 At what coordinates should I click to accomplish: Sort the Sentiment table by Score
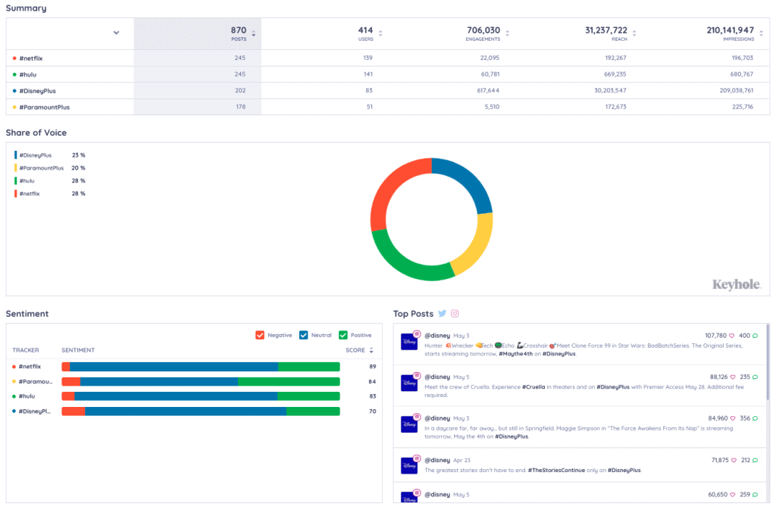click(x=371, y=350)
